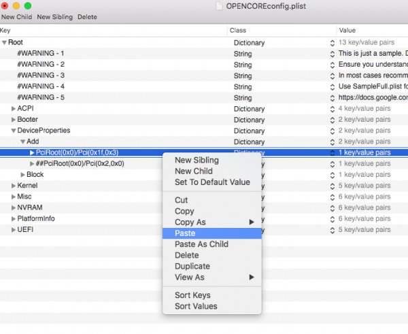Choose New Sibling from context menu

[x=211, y=160]
